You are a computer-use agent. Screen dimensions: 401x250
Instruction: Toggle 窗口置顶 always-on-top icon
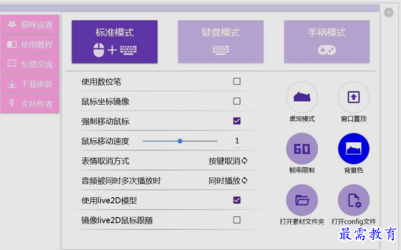(354, 97)
